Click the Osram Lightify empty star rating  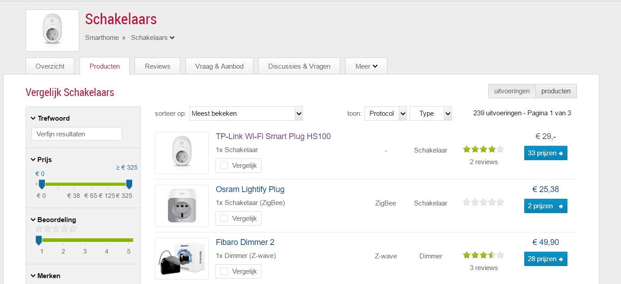coord(484,202)
